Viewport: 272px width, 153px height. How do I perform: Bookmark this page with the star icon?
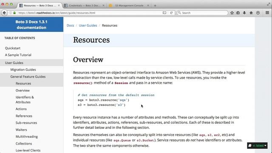click(232, 13)
